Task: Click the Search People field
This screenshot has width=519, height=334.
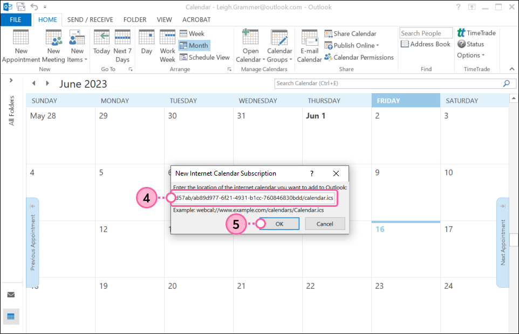Action: pos(426,33)
